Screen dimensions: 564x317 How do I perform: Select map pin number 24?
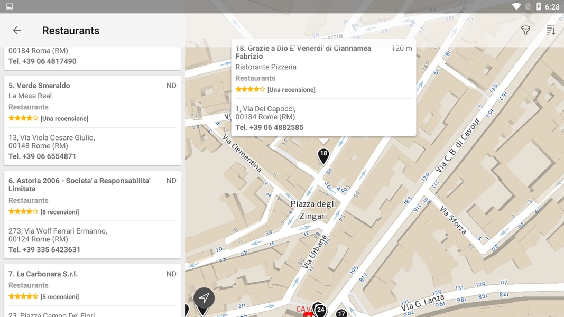(320, 310)
